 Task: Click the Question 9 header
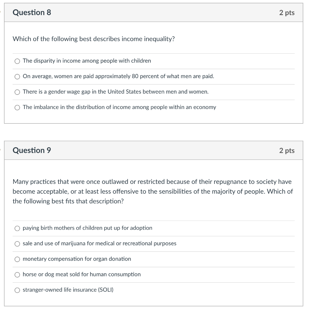(x=32, y=151)
